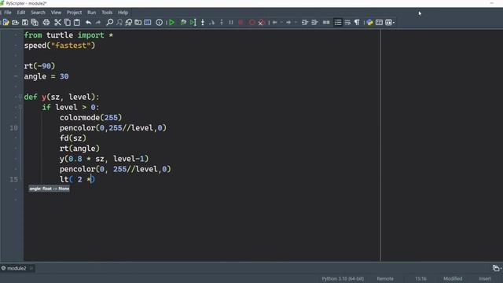
Task: Open the forward navigation history dropdown
Action: click(x=296, y=23)
